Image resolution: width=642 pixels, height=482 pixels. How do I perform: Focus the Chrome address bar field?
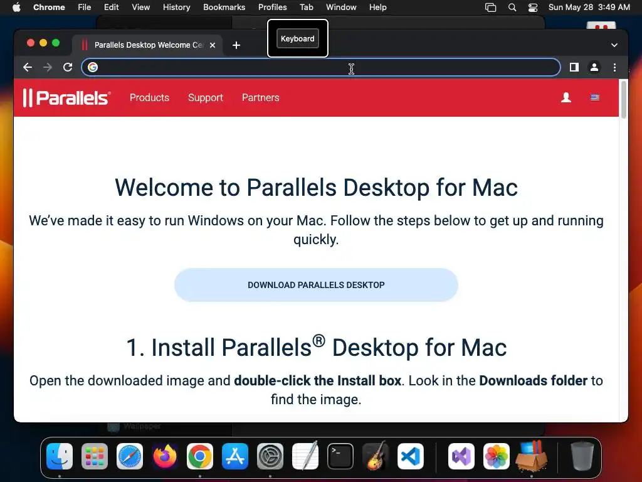click(321, 67)
